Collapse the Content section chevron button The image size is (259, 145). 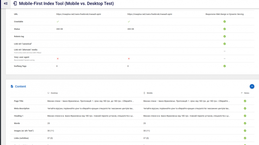click(252, 86)
